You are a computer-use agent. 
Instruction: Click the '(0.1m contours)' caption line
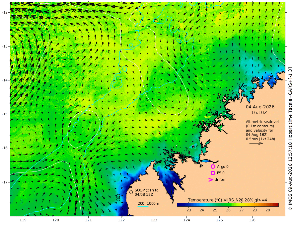[x=260, y=126]
